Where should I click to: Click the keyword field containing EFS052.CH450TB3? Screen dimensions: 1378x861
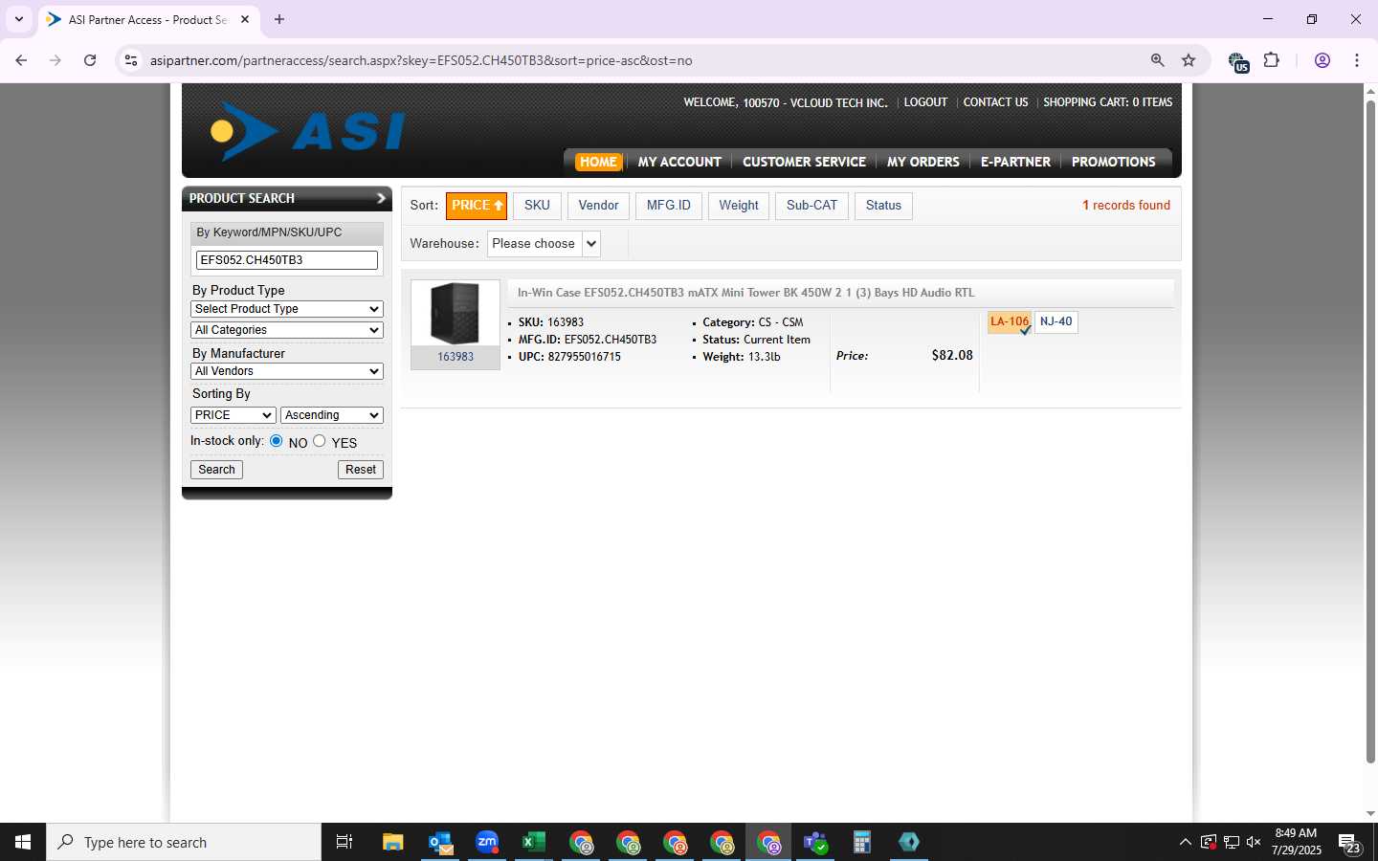click(x=287, y=260)
